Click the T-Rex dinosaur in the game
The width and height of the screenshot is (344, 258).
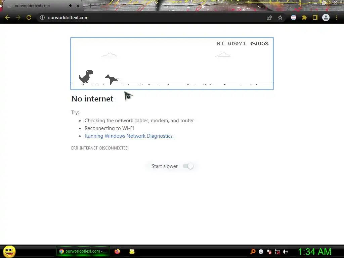coord(86,77)
